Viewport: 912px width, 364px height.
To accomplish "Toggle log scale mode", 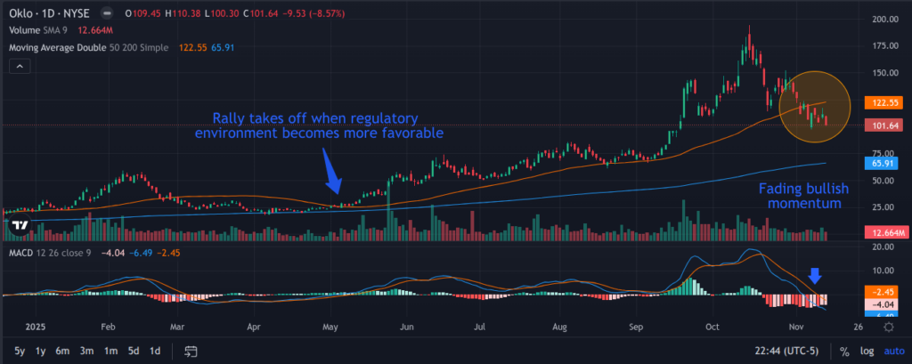I will (867, 352).
